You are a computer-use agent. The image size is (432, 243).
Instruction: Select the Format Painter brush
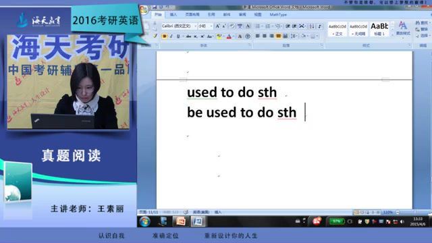(x=155, y=36)
